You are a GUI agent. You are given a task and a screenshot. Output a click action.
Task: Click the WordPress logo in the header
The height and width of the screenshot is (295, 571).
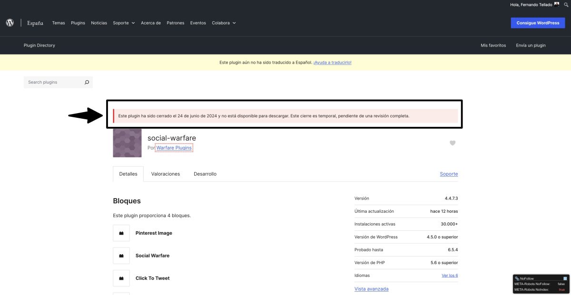[x=10, y=22]
